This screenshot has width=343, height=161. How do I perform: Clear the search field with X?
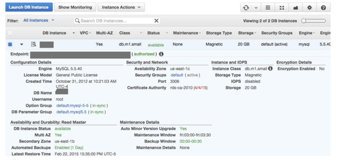click(156, 21)
